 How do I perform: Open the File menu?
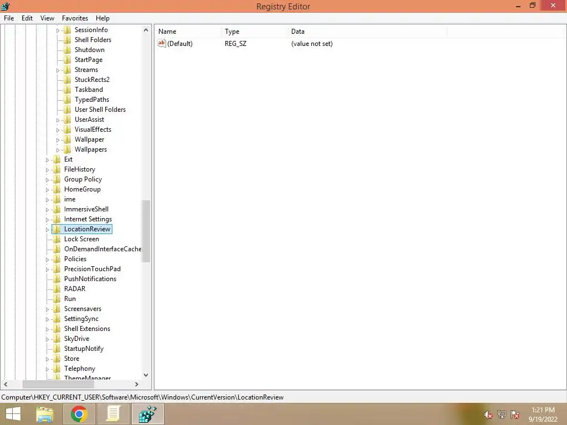(x=9, y=18)
